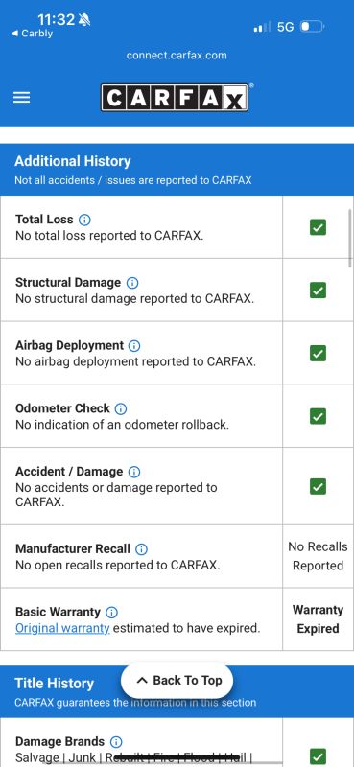This screenshot has height=767, width=354.
Task: Click the Accident / Damage green checkmark
Action: coord(318,486)
